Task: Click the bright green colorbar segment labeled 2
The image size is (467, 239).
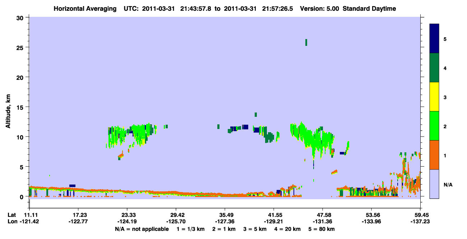Action: point(434,126)
